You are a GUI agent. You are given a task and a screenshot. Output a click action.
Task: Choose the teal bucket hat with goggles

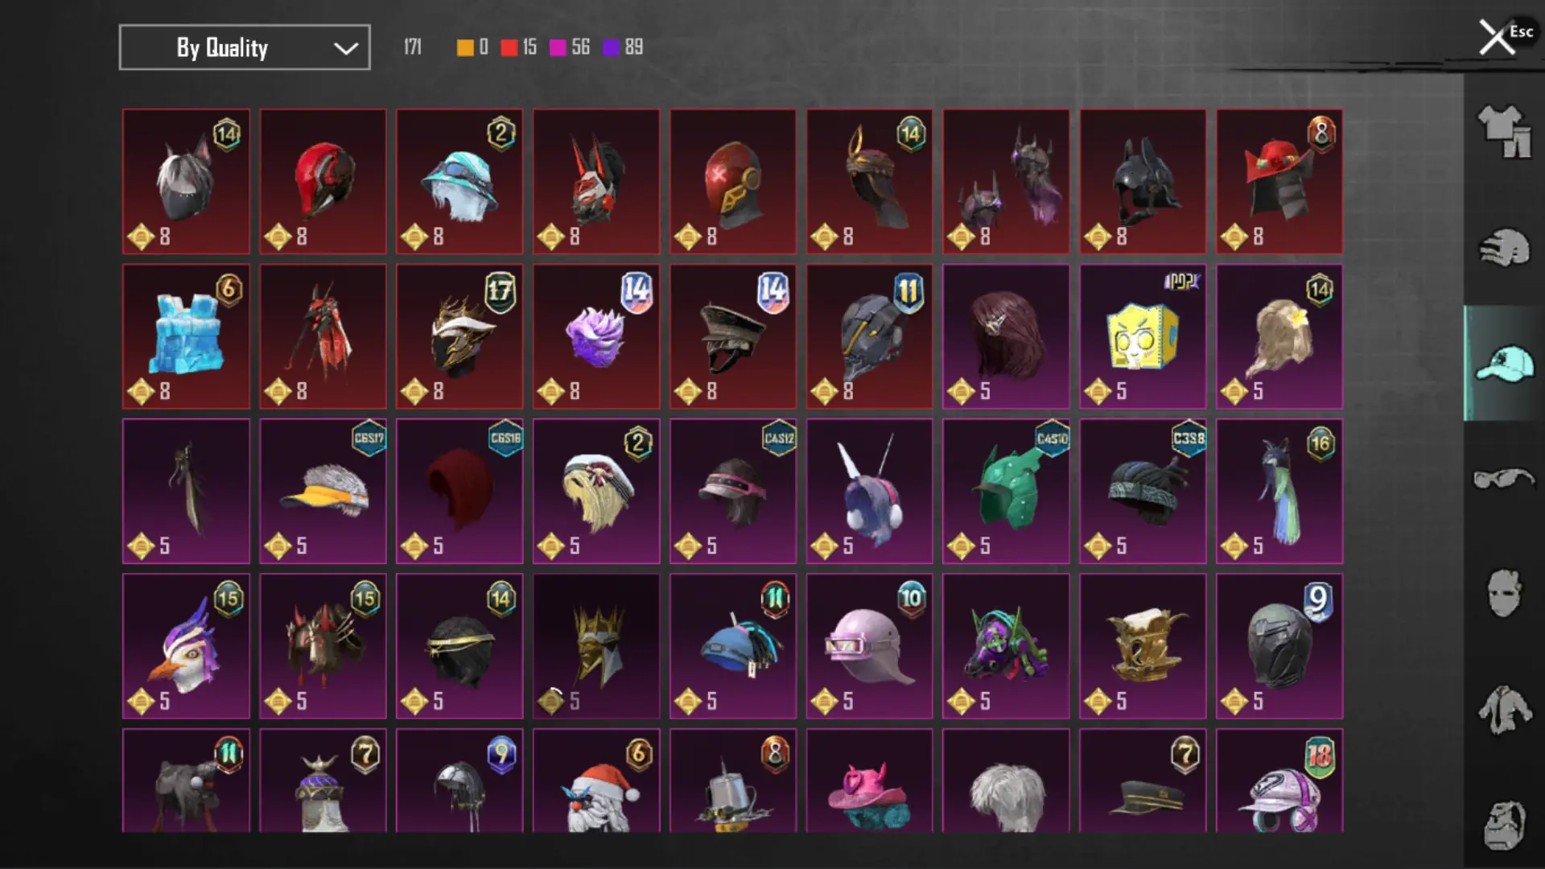point(459,182)
